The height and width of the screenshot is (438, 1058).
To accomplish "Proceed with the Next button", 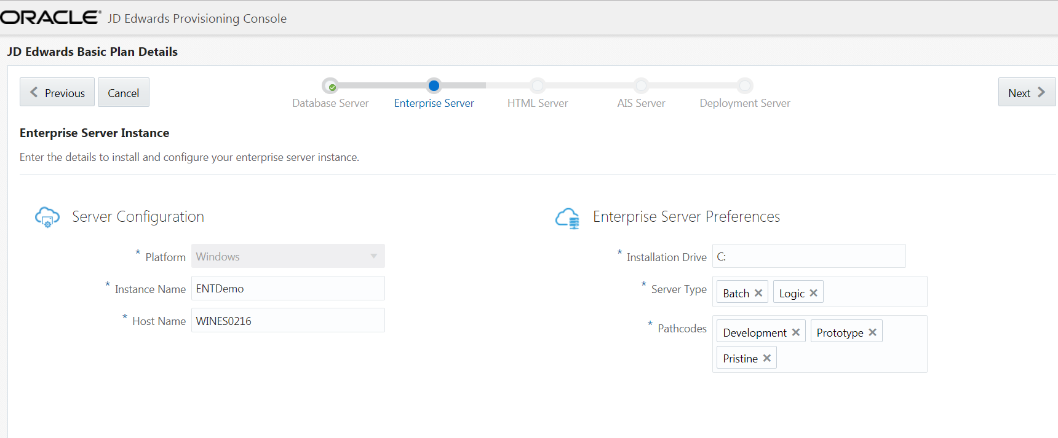I will click(x=1027, y=92).
